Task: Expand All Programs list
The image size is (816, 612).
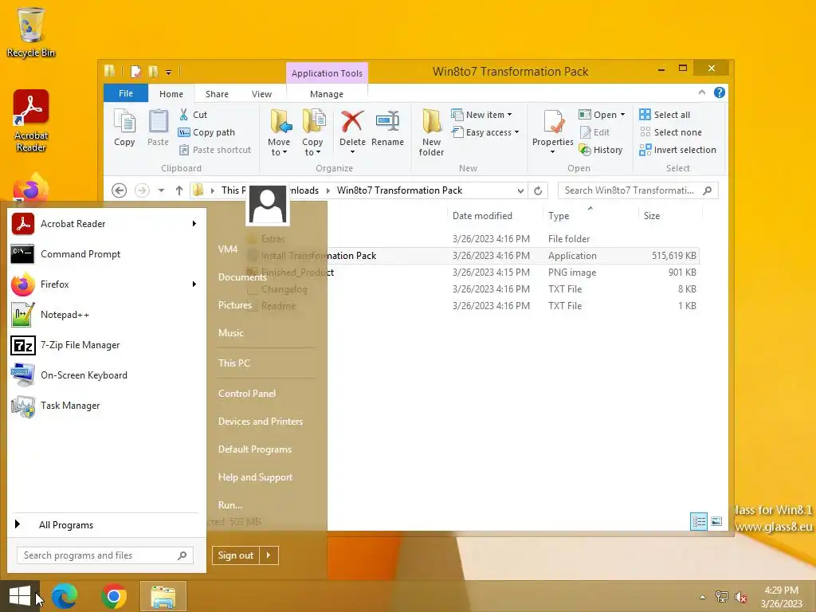Action: 65,524
